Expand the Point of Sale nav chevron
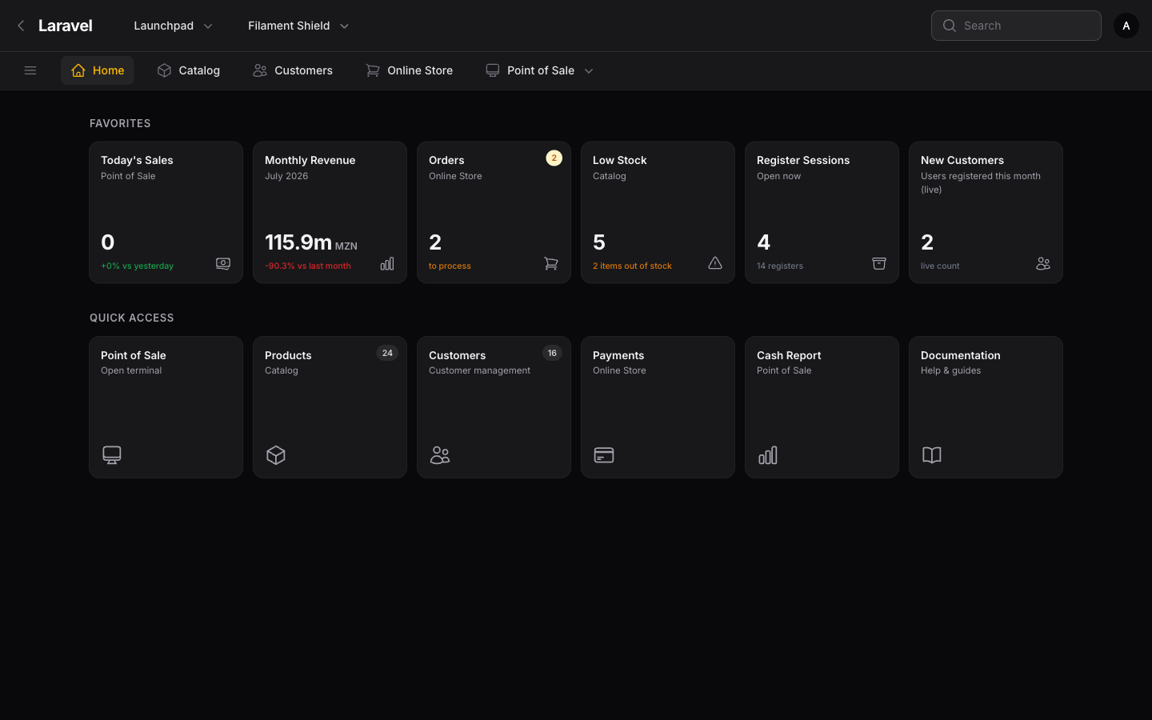Image resolution: width=1152 pixels, height=720 pixels. pyautogui.click(x=589, y=70)
